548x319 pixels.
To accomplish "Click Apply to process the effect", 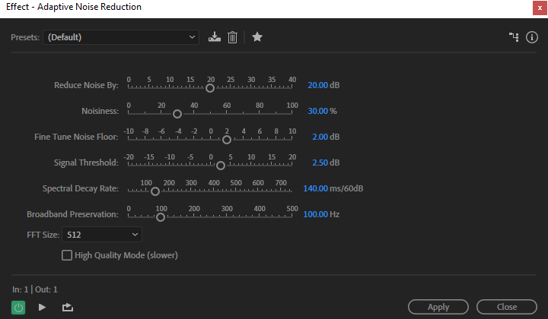I will pos(438,307).
